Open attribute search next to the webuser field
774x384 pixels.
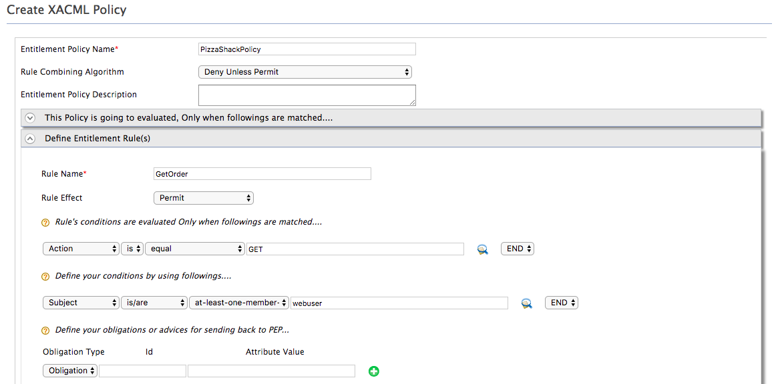click(x=527, y=303)
